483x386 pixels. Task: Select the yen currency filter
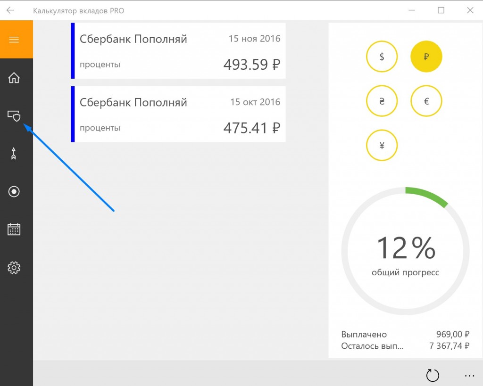[382, 145]
